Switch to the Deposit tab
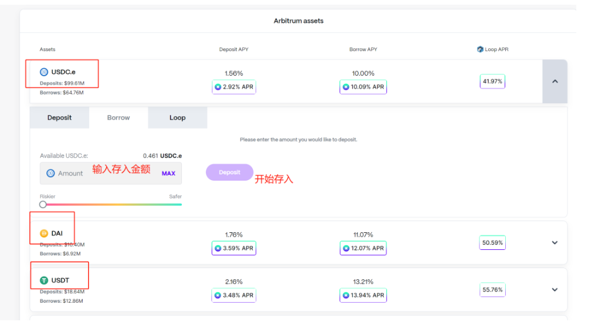 coord(59,117)
